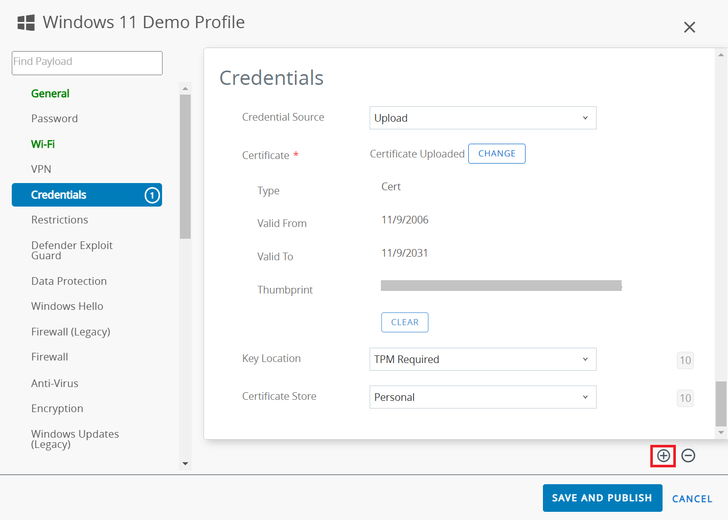728x520 pixels.
Task: Open Defender Exploit Guard payload
Action: point(72,251)
